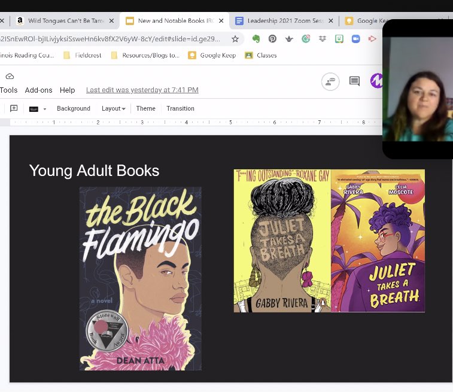Image resolution: width=453 pixels, height=392 pixels.
Task: Open the Pinterest extension icon
Action: click(x=272, y=39)
